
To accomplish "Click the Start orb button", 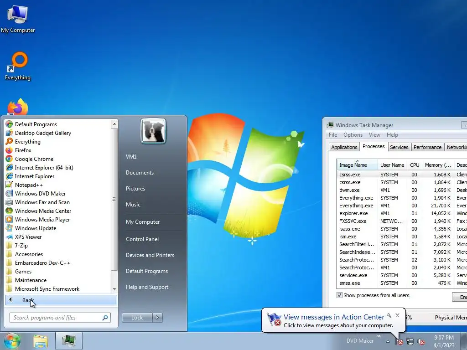I will [x=12, y=341].
